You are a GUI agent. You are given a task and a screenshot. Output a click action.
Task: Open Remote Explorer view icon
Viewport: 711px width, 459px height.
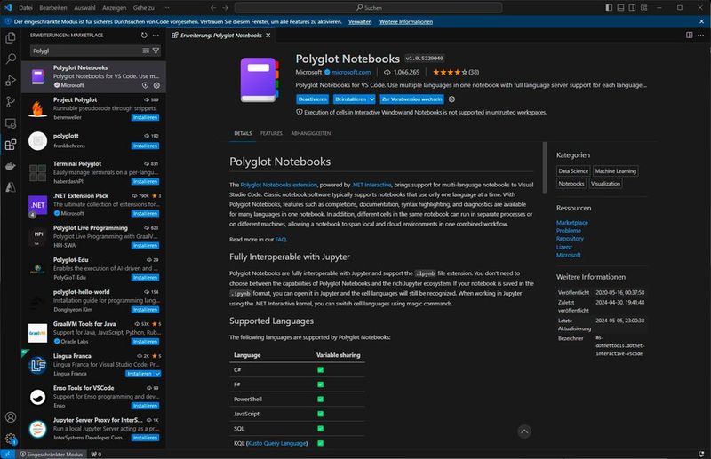[x=11, y=123]
